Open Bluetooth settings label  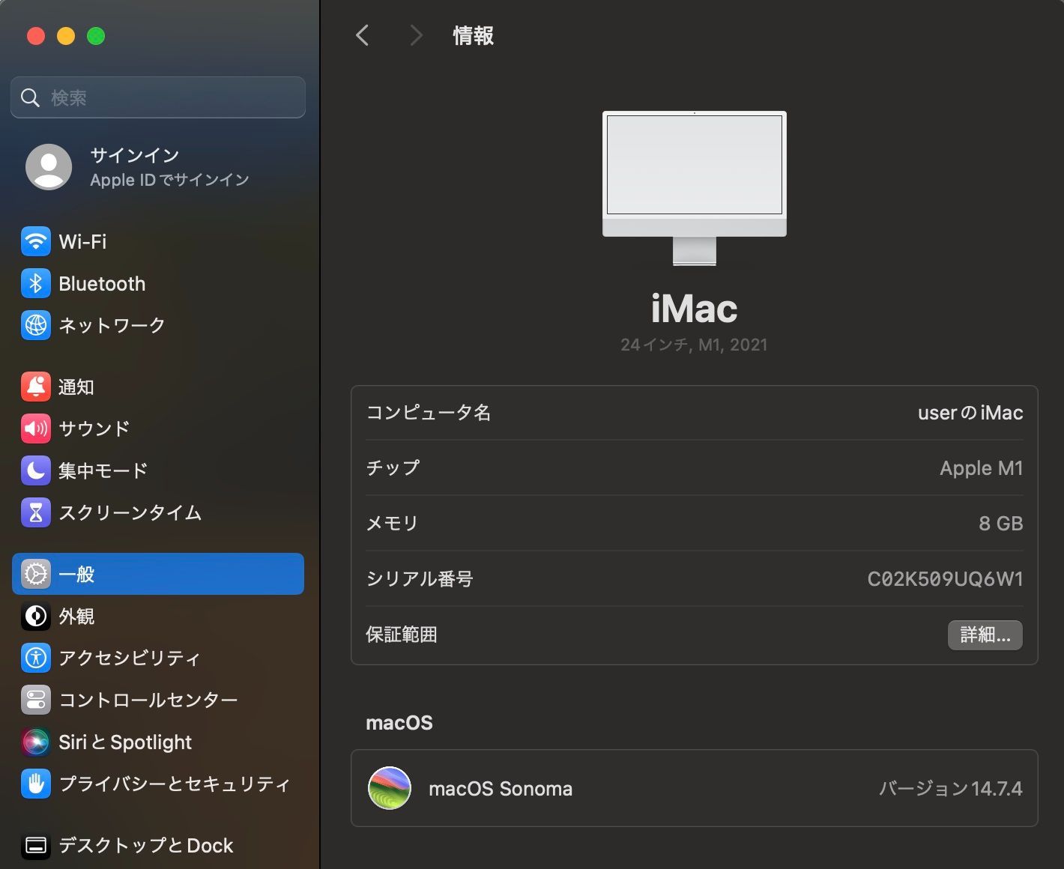(x=102, y=283)
